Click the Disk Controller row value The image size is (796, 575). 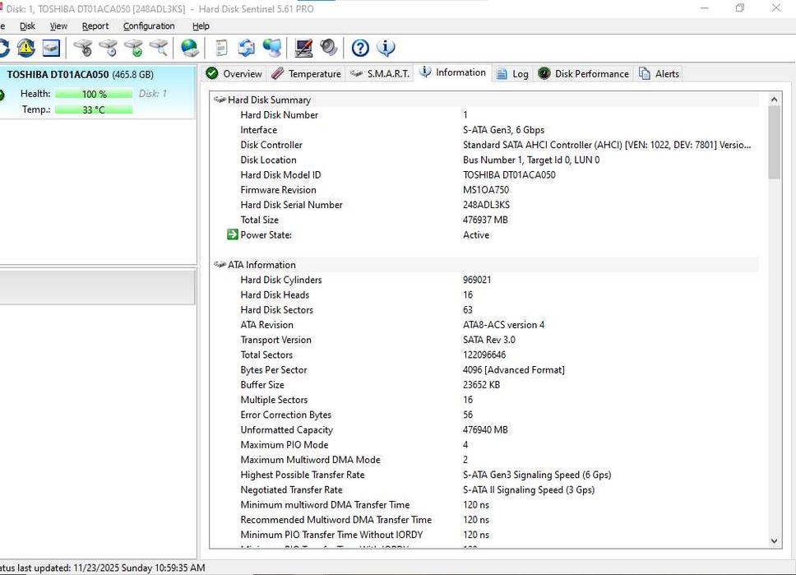[607, 145]
